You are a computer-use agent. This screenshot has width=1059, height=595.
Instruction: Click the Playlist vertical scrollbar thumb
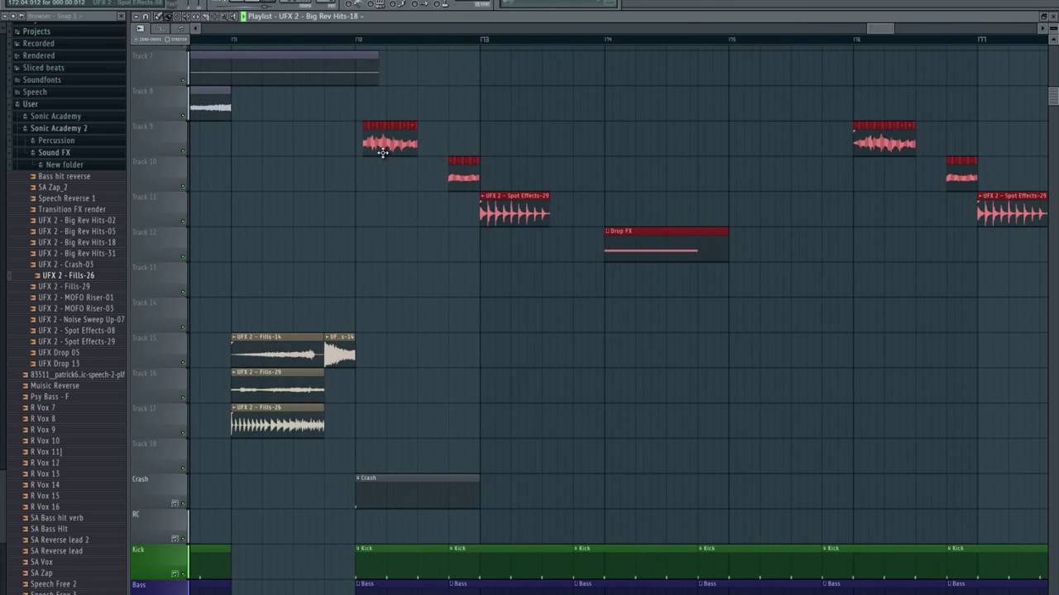[1053, 95]
